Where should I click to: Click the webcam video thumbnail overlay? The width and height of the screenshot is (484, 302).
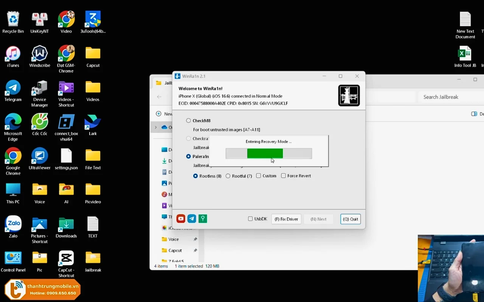(451, 268)
